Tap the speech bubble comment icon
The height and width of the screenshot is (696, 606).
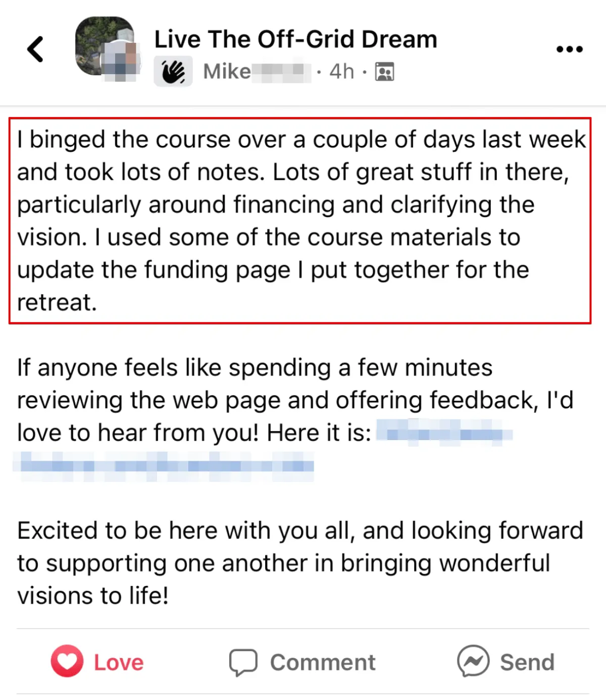243,662
